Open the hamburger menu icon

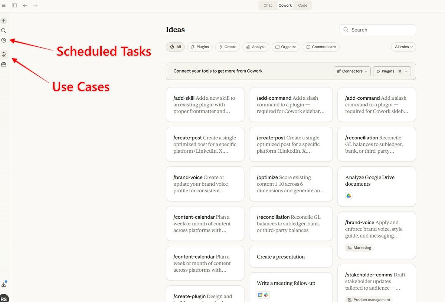4,6
